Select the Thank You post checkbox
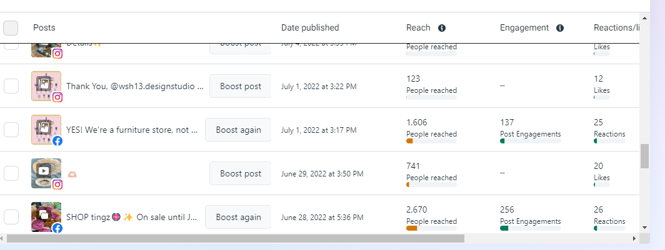Viewport: 665px width, 250px height. pos(11,86)
